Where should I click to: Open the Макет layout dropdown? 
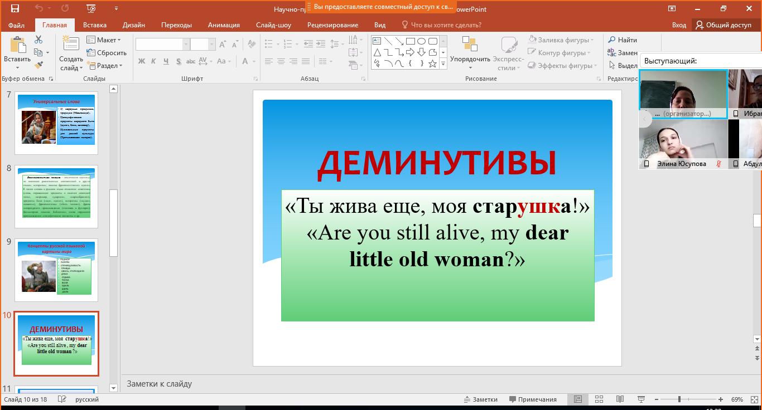pos(104,40)
